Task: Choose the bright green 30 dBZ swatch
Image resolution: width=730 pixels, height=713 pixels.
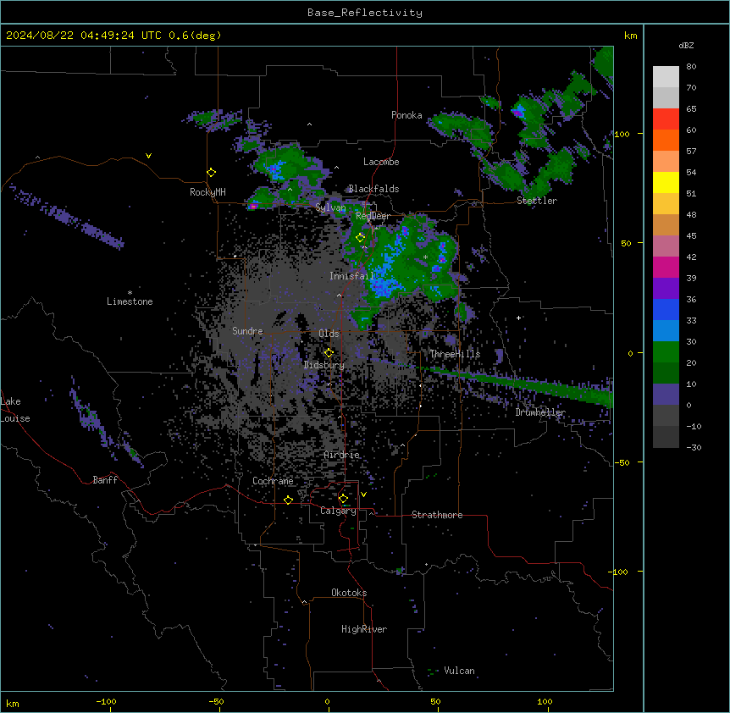Action: tap(666, 352)
